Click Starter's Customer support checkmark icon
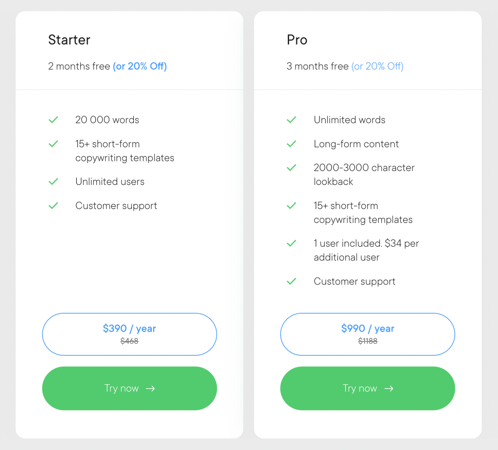 tap(53, 206)
